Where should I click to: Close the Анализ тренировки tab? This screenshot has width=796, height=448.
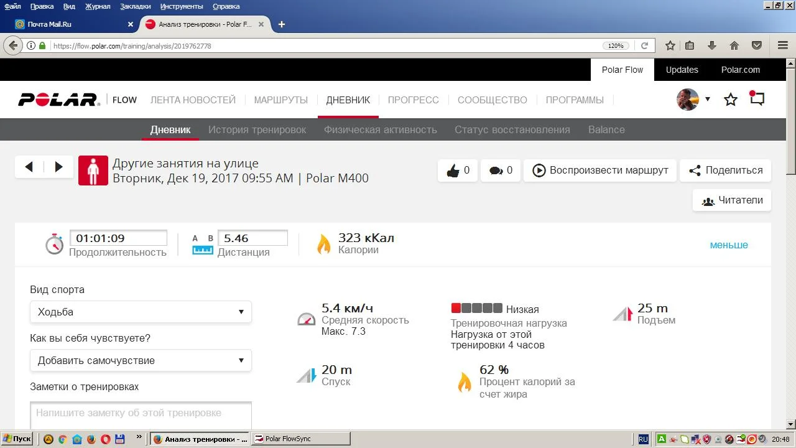coord(261,24)
